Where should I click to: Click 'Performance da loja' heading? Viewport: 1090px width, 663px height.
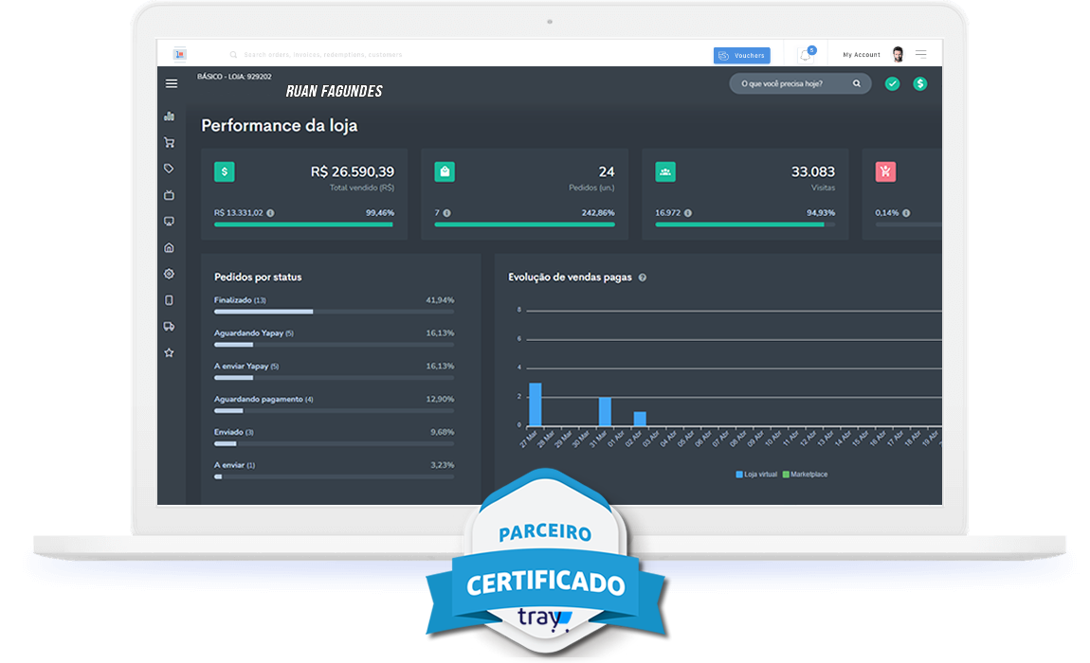tap(280, 126)
